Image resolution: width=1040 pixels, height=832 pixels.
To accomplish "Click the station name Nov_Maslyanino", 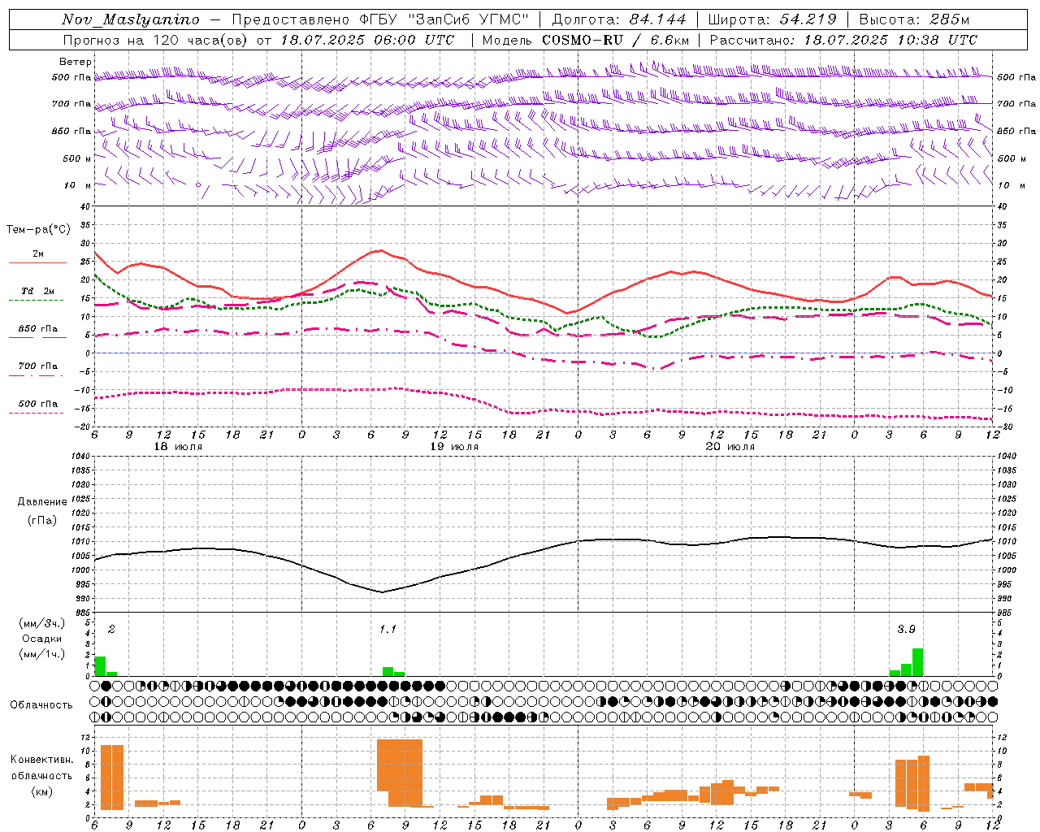I will pyautogui.click(x=131, y=19).
